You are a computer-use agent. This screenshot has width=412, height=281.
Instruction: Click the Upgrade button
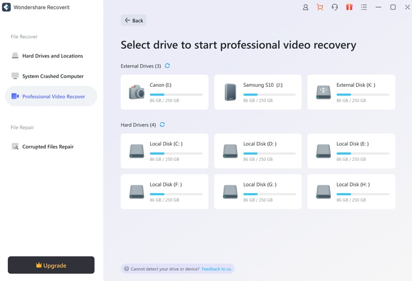[x=51, y=265]
